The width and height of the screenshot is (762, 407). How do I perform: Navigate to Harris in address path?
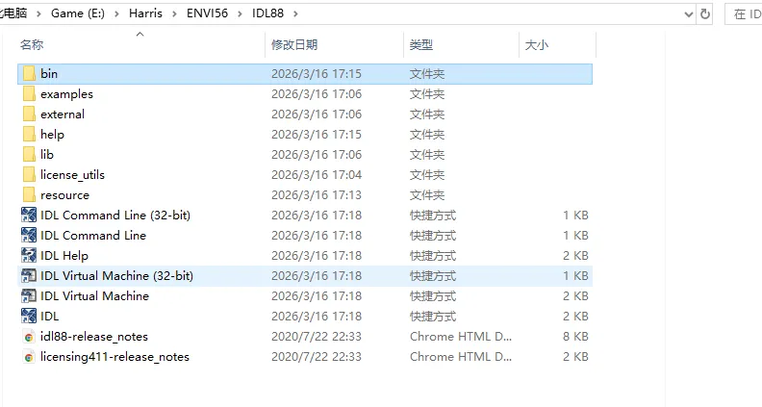click(145, 13)
